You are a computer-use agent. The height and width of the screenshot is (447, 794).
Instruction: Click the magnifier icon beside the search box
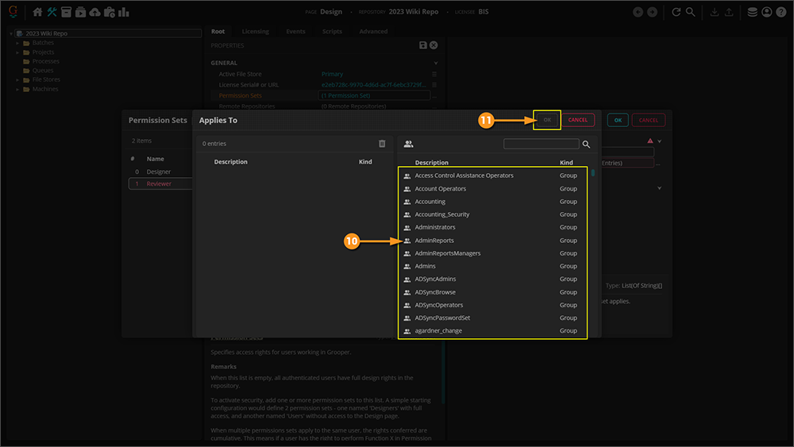(x=587, y=145)
